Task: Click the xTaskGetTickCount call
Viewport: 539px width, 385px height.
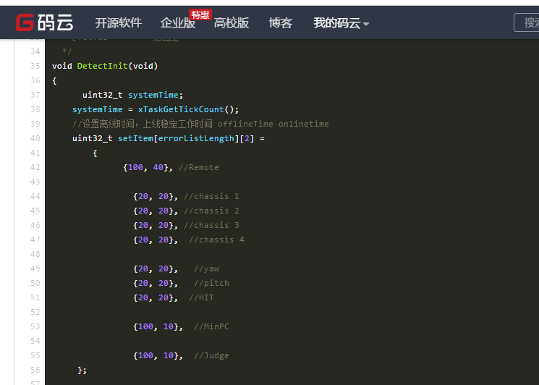Action: (181, 109)
